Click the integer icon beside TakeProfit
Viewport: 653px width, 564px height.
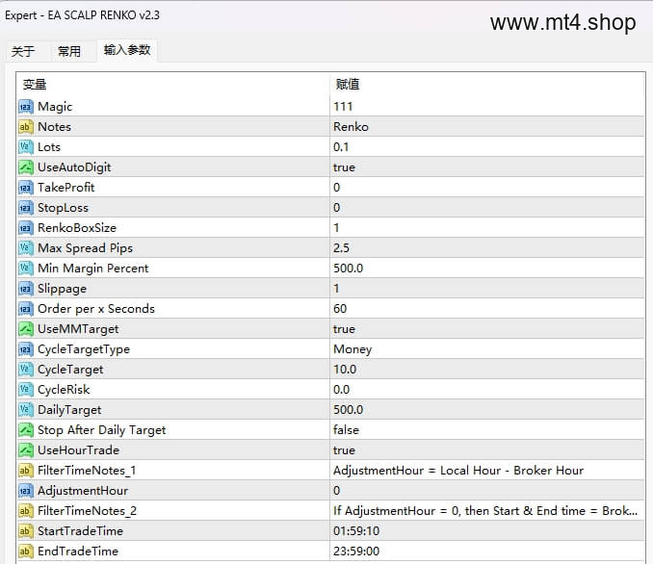25,188
